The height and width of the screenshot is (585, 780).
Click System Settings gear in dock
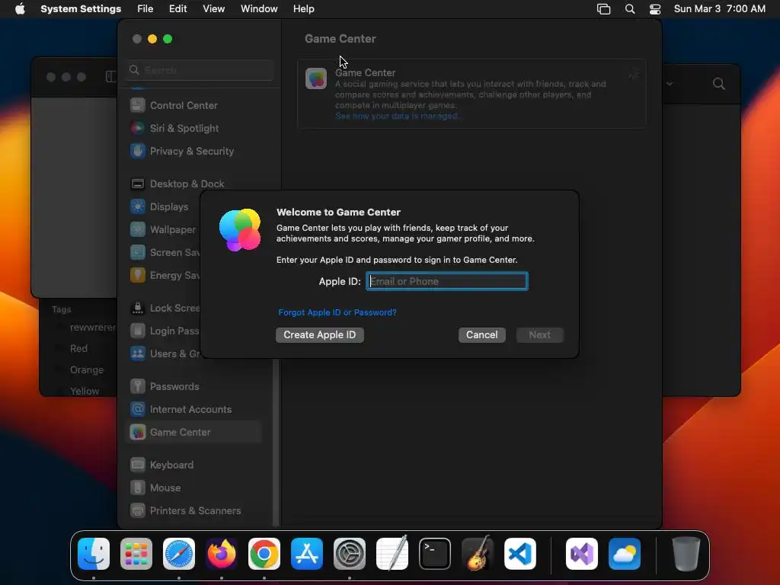click(350, 554)
